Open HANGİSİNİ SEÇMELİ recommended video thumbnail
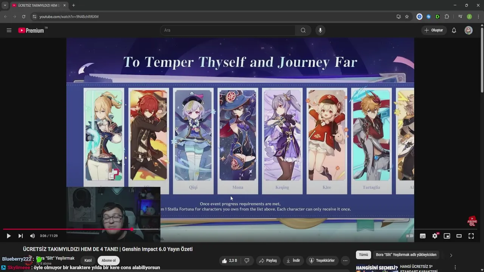This screenshot has width=484, height=272. click(x=377, y=268)
